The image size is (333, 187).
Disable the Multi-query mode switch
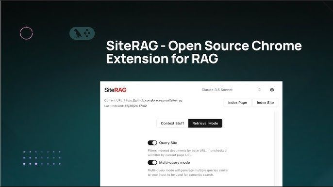tap(152, 162)
